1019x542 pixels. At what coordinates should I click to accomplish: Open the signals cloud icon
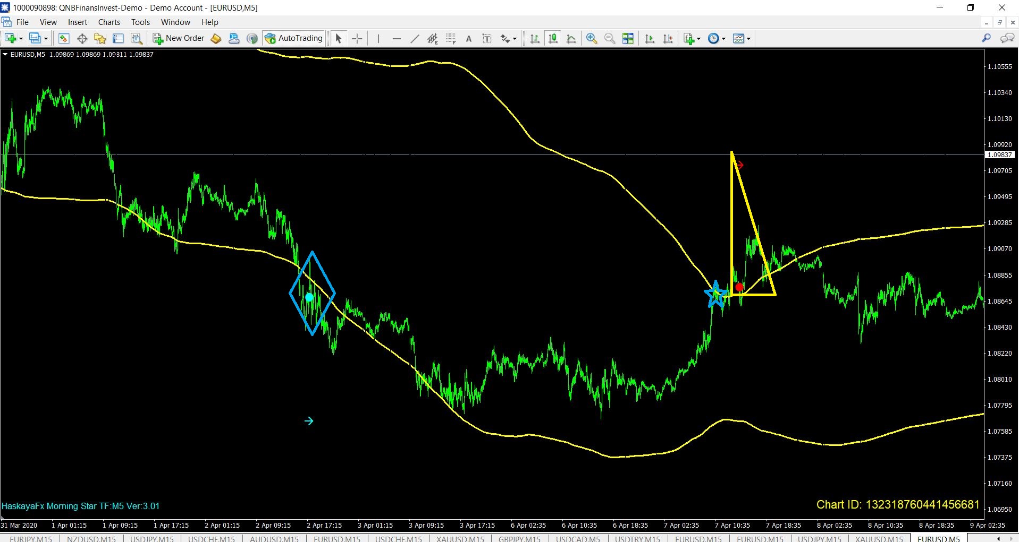(234, 38)
